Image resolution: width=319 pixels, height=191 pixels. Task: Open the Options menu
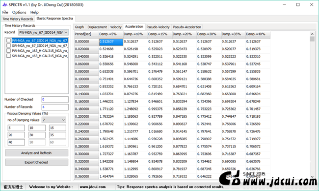point(19,12)
